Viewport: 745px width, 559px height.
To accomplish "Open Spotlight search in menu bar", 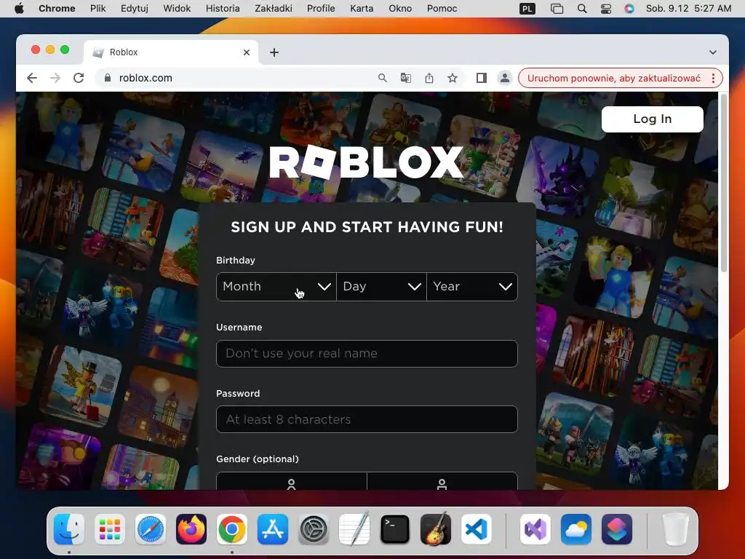I will tap(582, 9).
